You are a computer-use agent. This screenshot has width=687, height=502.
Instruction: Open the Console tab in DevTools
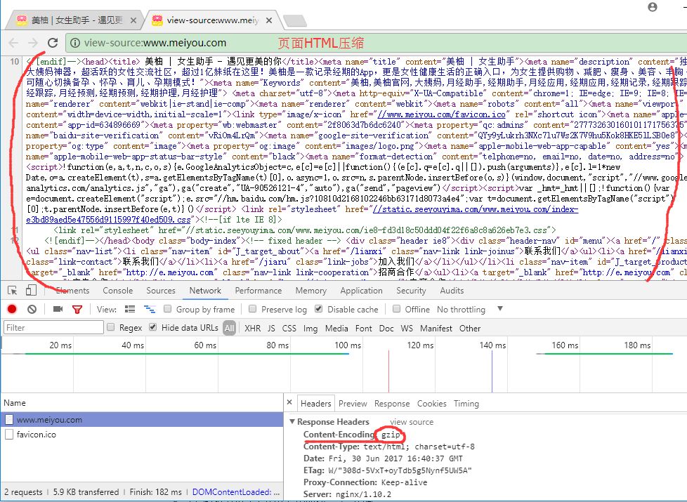pos(117,291)
